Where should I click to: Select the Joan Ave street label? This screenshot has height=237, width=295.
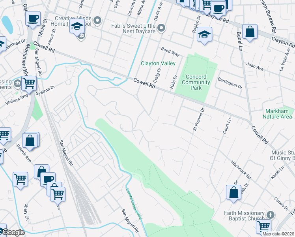255,67
